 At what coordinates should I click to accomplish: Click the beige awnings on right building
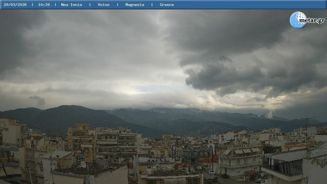tap(242, 151)
